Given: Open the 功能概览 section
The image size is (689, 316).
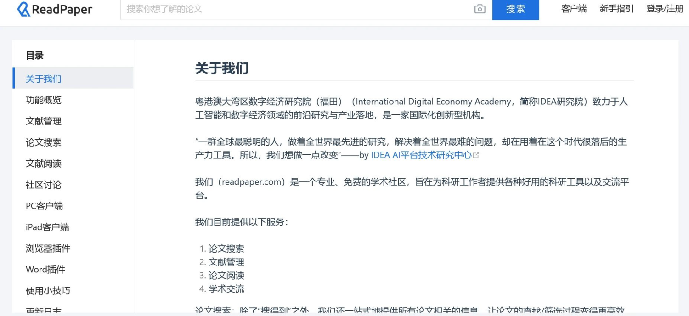Looking at the screenshot, I should point(43,100).
